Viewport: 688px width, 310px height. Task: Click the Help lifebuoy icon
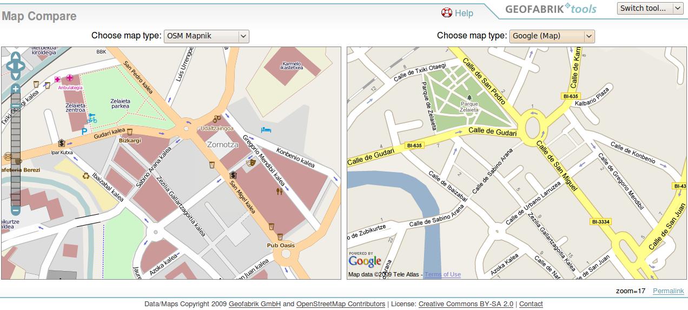[447, 12]
